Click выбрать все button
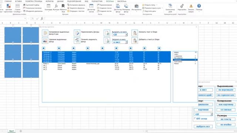 pos(203,126)
